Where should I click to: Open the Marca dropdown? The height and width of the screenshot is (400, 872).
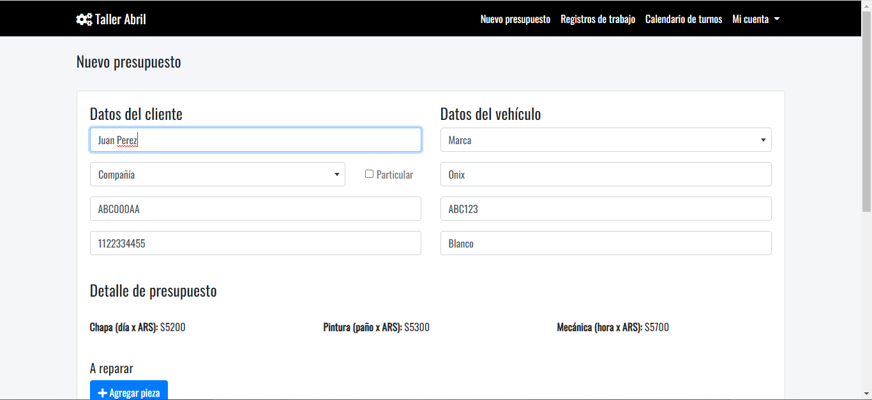point(605,140)
